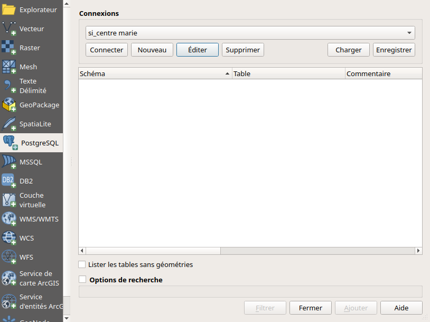This screenshot has height=322, width=430.
Task: Click the Connecter button
Action: point(107,50)
